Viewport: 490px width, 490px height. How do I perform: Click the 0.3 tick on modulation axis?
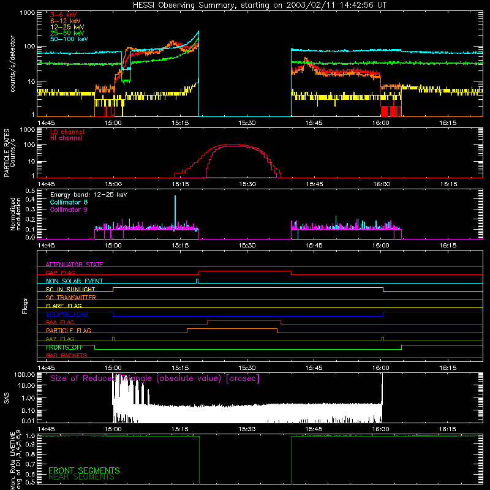click(30, 209)
